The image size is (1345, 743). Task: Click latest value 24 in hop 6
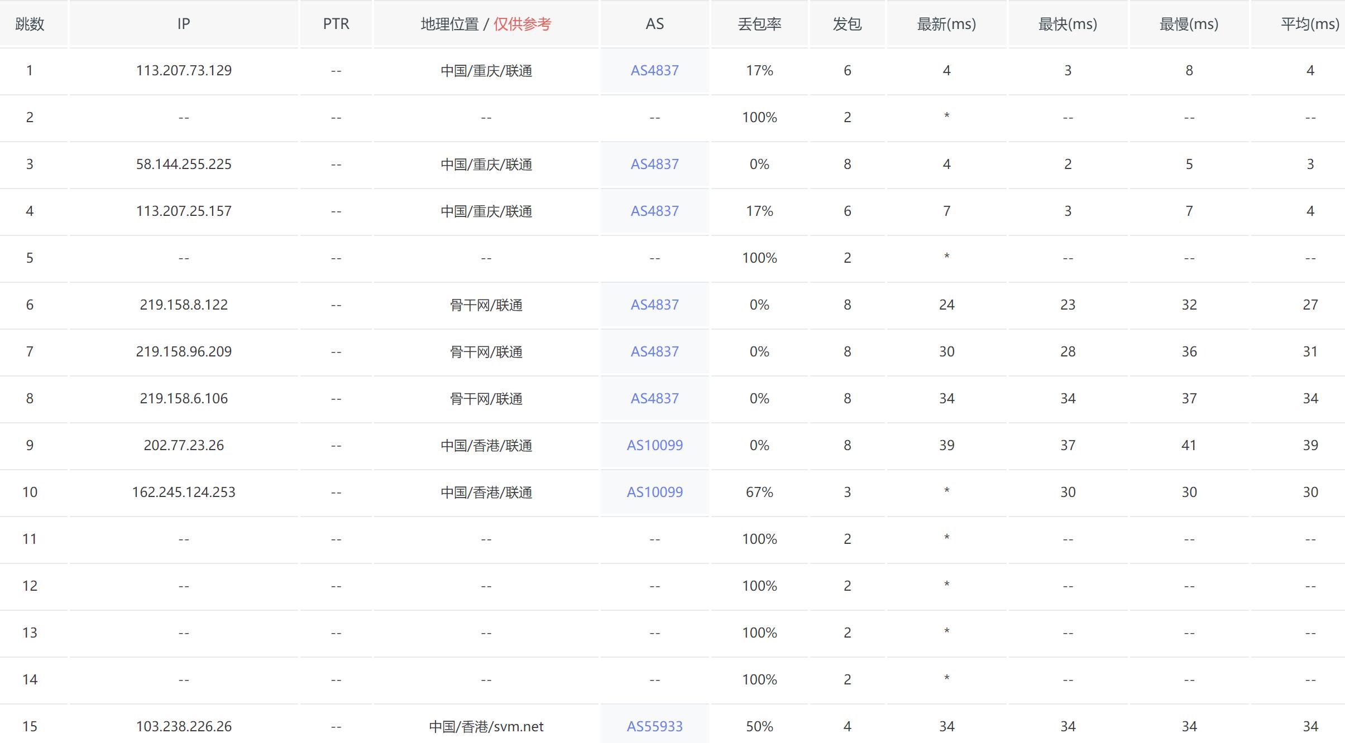(946, 305)
